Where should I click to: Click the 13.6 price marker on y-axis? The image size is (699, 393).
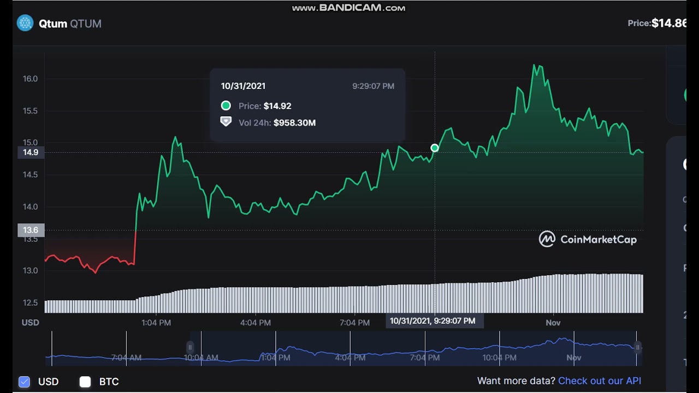pos(31,230)
